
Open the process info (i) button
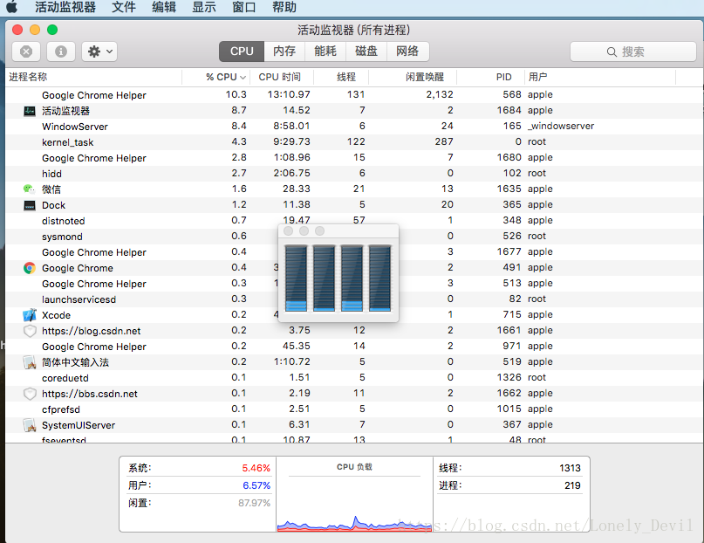(x=61, y=52)
